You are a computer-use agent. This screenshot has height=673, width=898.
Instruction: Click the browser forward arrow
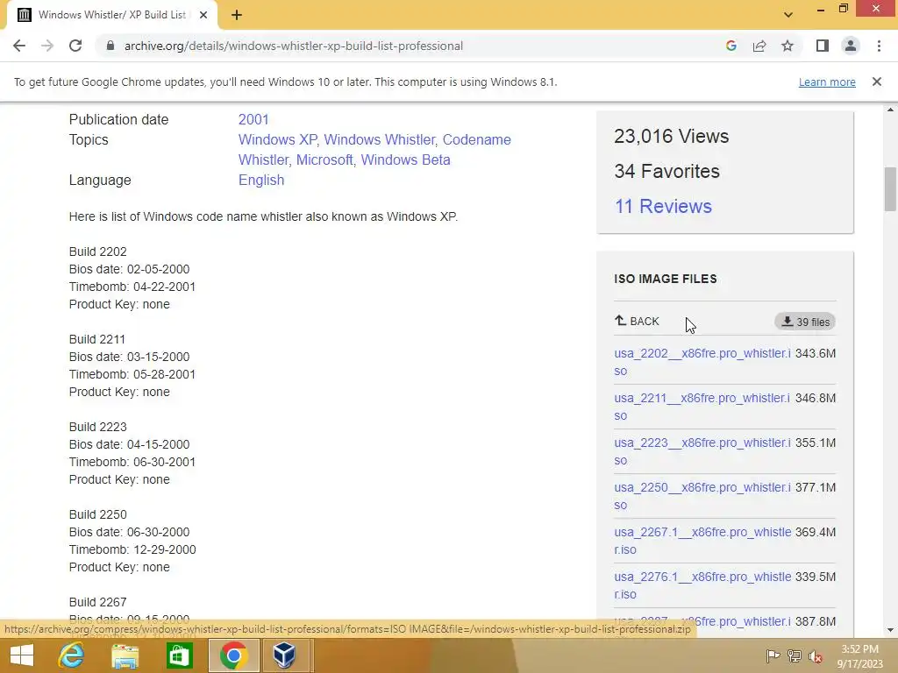pyautogui.click(x=47, y=46)
